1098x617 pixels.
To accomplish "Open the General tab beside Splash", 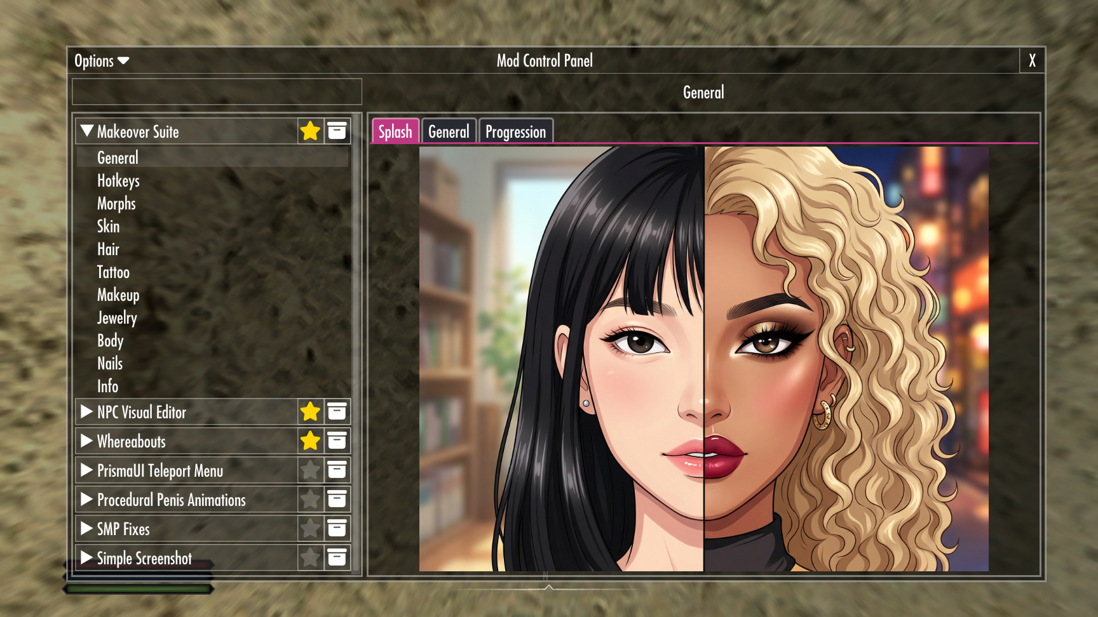I will [x=449, y=131].
